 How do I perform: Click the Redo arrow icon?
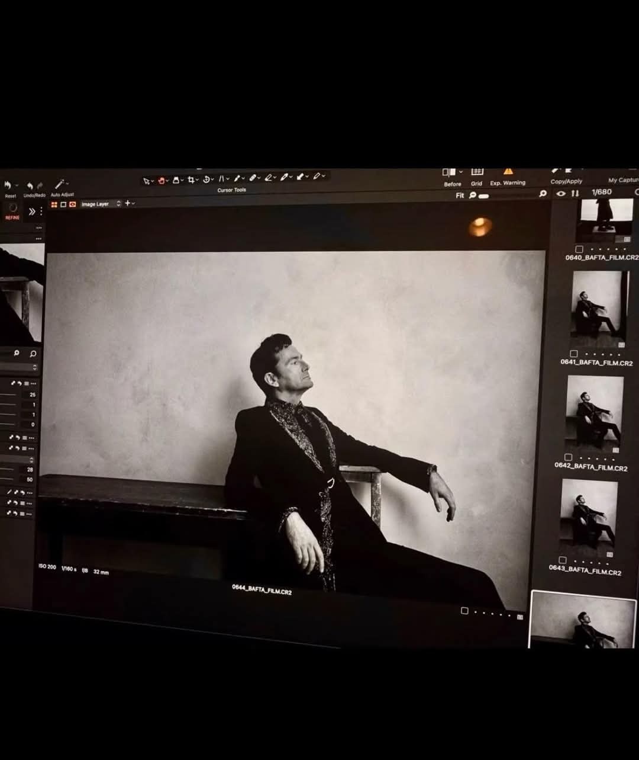[40, 186]
